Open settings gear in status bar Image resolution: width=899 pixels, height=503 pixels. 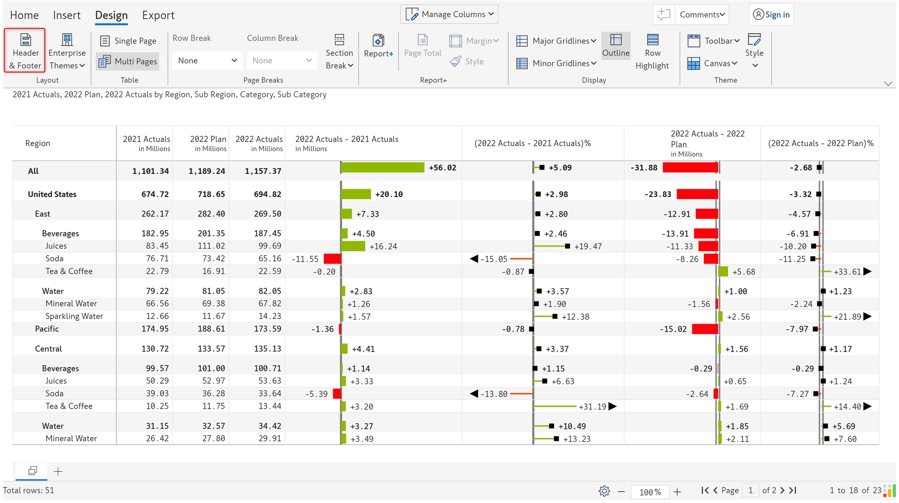coord(604,491)
